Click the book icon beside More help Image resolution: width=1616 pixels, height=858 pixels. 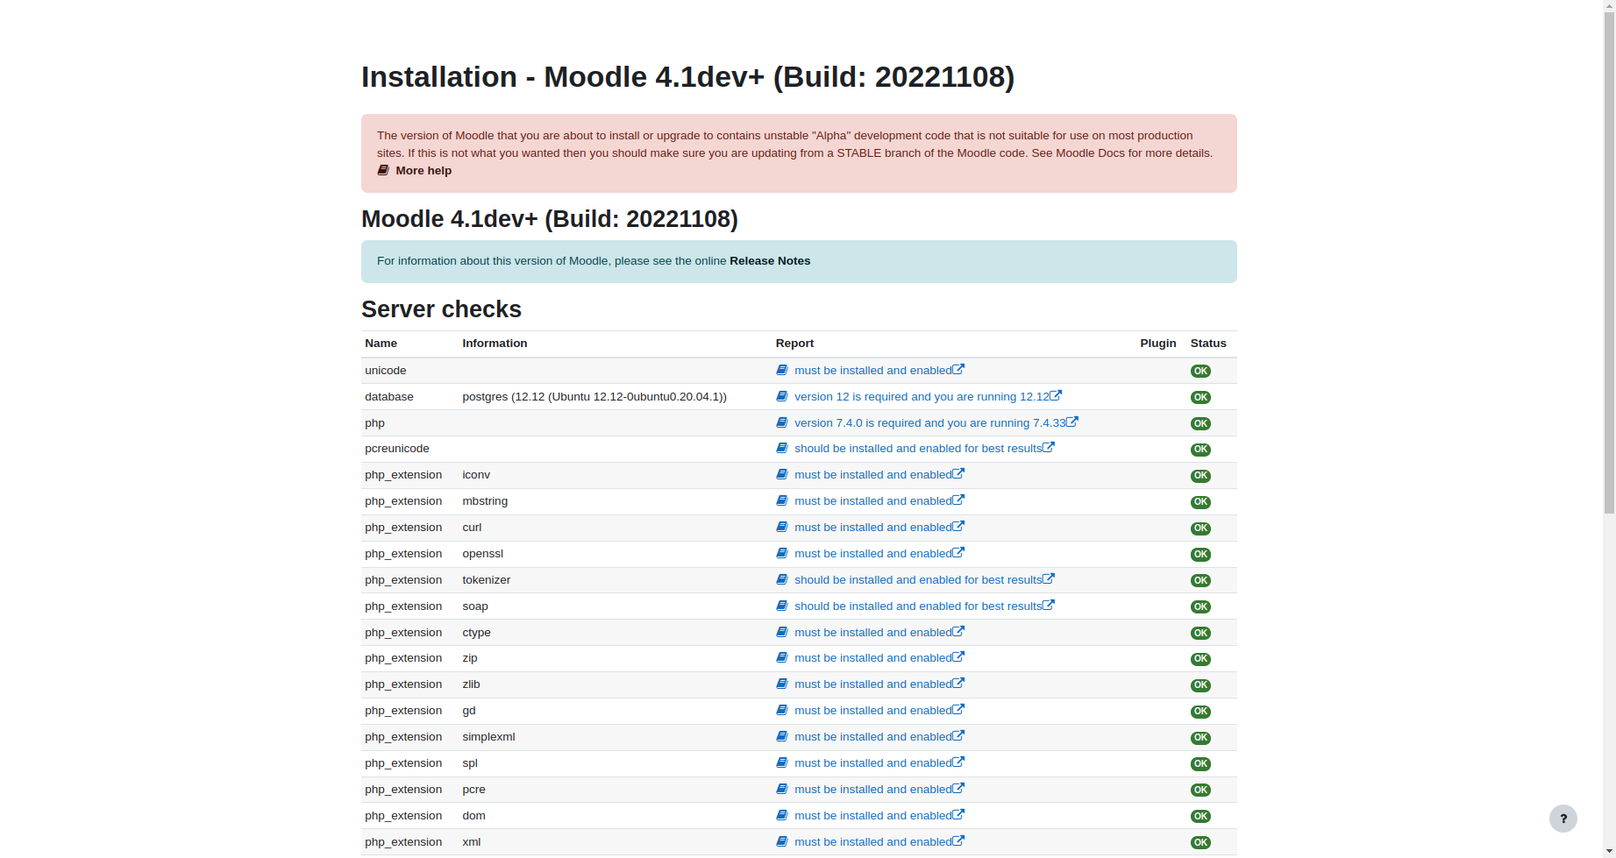click(x=383, y=170)
